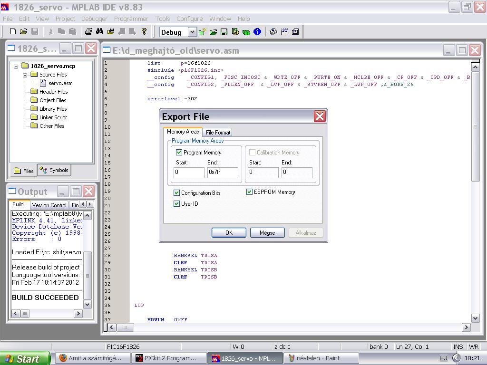The height and width of the screenshot is (365, 487).
Task: Click the New File toolbar icon
Action: (x=13, y=32)
